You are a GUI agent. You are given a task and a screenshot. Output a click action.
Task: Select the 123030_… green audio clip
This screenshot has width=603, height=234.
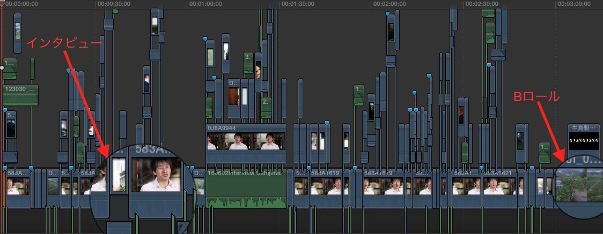pos(20,95)
